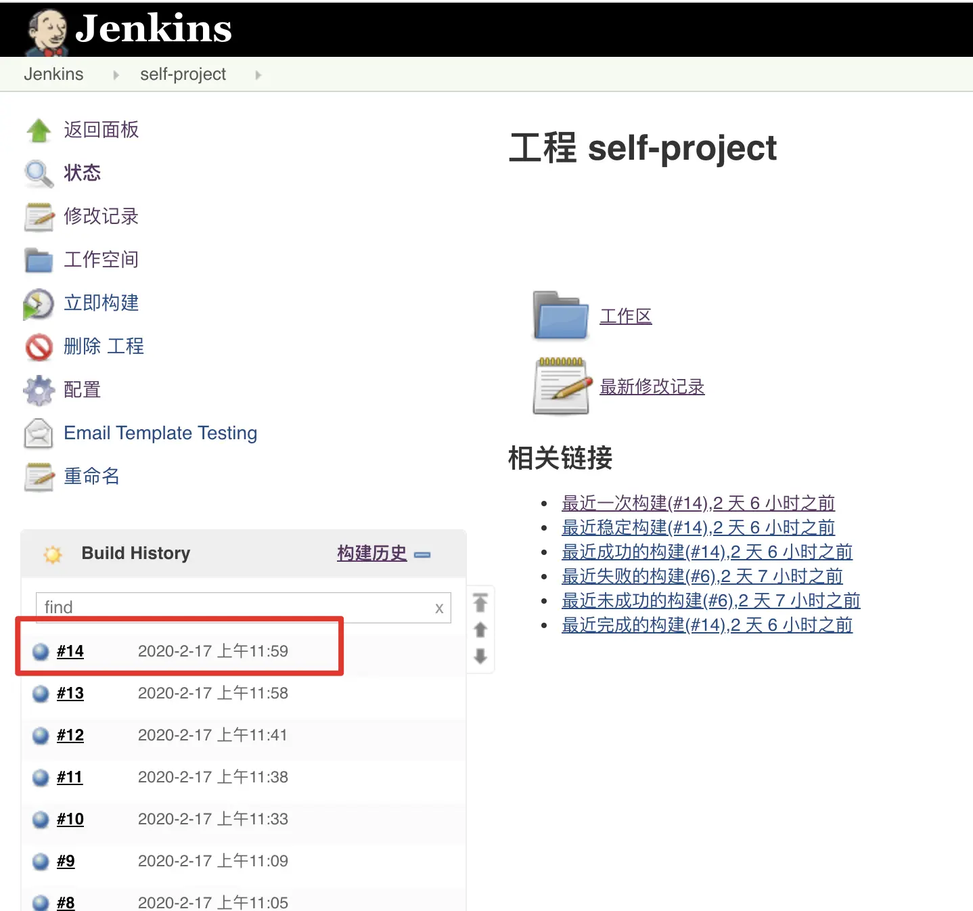The width and height of the screenshot is (973, 911).
Task: Open 最近一次构建(#14) link
Action: (698, 504)
